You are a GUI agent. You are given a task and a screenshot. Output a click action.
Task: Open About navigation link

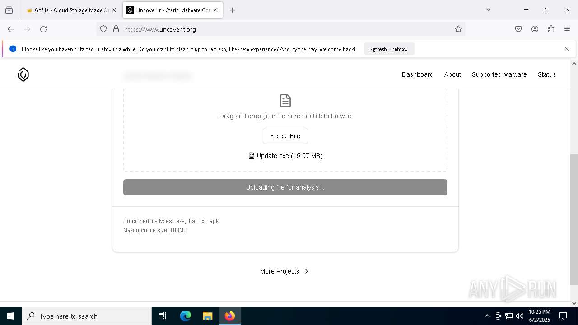452,74
